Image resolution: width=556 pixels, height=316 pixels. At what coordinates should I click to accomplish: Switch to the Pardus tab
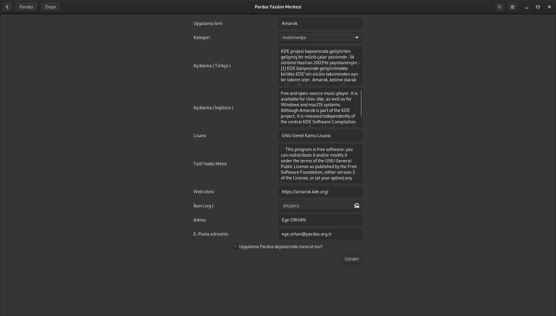click(26, 7)
